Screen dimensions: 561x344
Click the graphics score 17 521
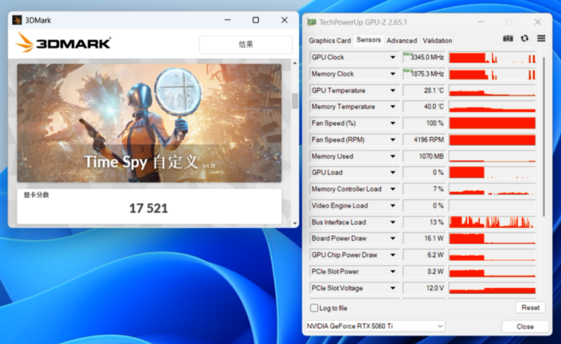(x=148, y=208)
